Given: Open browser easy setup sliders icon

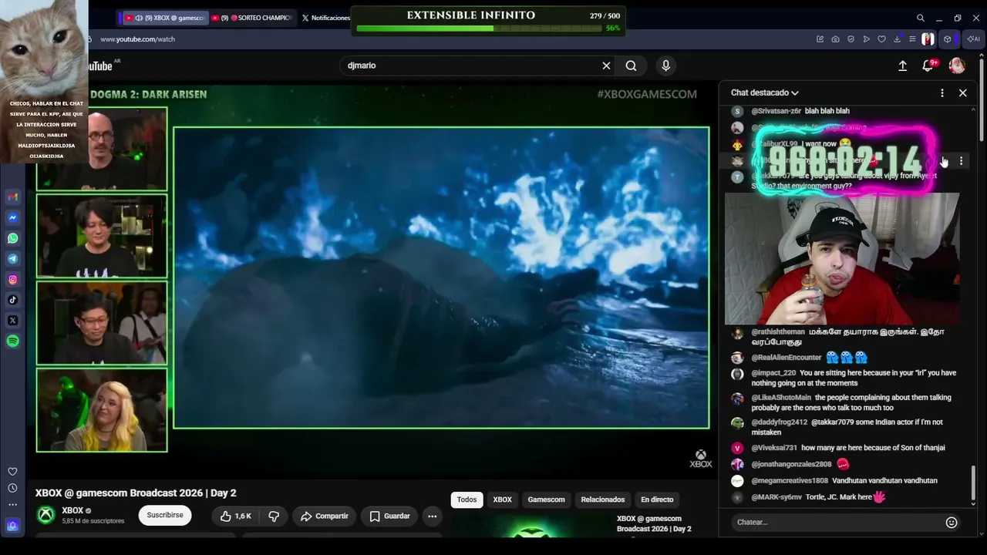Looking at the screenshot, I should [912, 39].
